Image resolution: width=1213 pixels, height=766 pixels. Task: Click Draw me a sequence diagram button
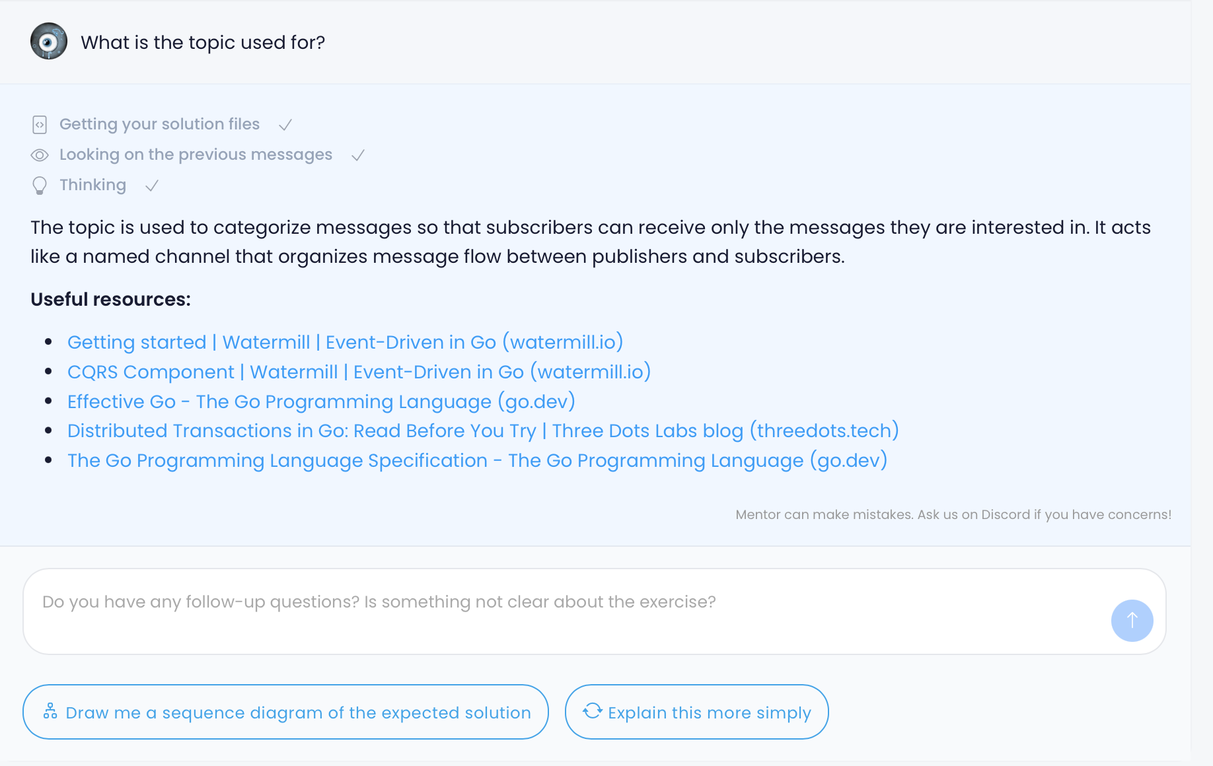(x=285, y=712)
